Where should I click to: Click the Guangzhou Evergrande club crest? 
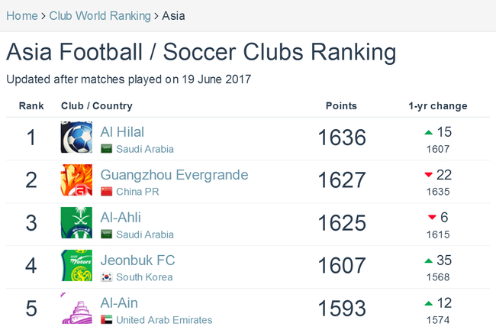coord(76,180)
